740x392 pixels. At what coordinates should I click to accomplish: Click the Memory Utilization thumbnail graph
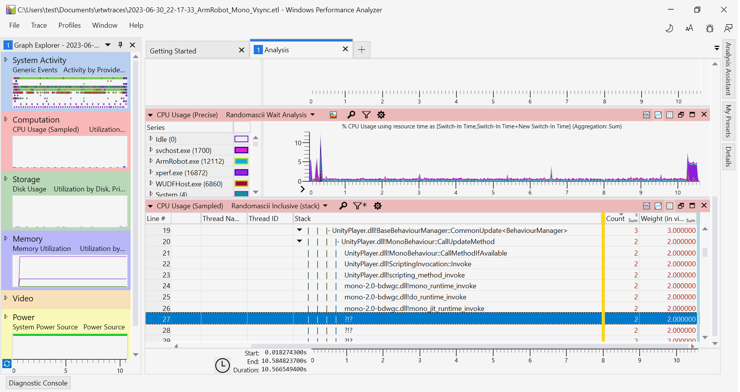point(70,271)
